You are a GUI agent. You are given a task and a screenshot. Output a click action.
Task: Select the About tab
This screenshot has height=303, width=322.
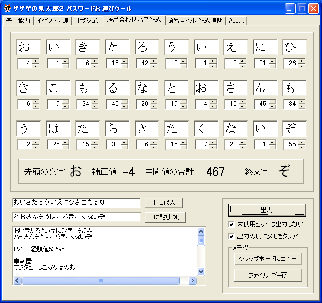click(x=236, y=21)
